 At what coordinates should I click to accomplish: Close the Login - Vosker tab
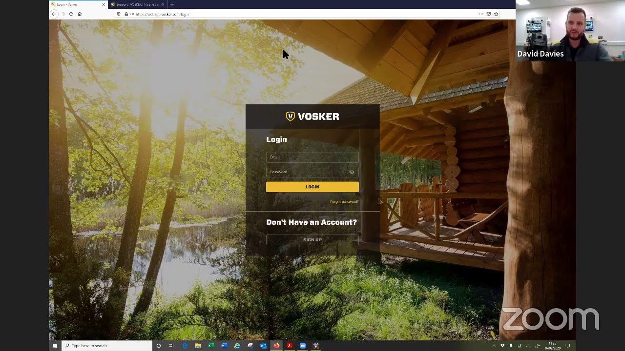point(104,4)
